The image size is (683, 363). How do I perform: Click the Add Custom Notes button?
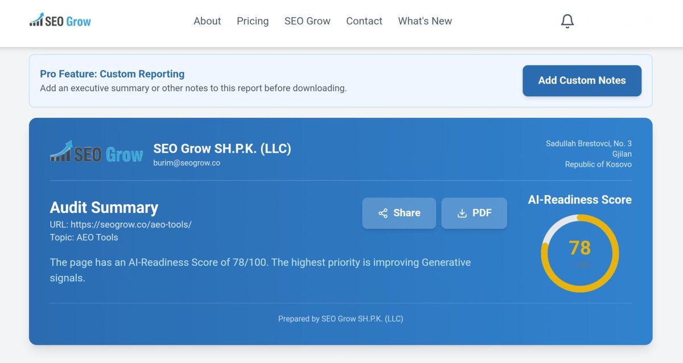pos(582,81)
